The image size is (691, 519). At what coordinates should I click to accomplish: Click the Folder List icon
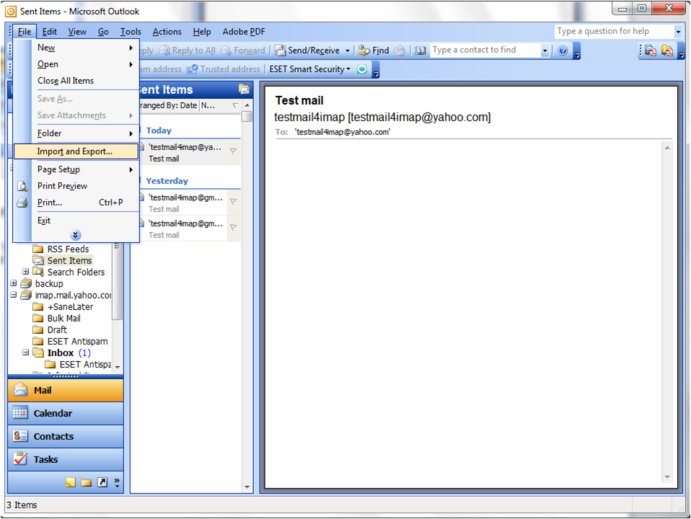(x=87, y=482)
